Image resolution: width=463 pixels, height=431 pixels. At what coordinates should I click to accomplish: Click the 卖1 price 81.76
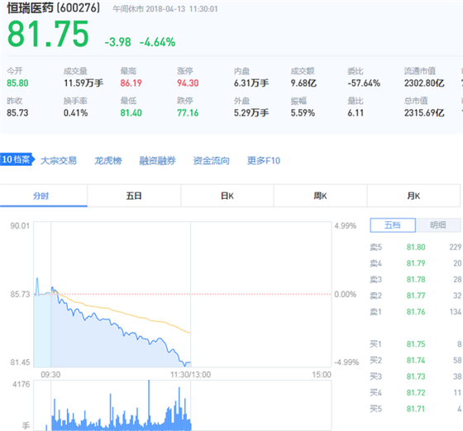pyautogui.click(x=416, y=311)
